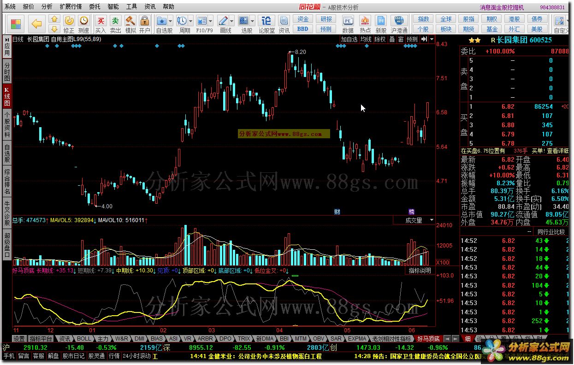Click the 开户 padlock icon
The height and width of the screenshot is (365, 574).
pyautogui.click(x=144, y=24)
